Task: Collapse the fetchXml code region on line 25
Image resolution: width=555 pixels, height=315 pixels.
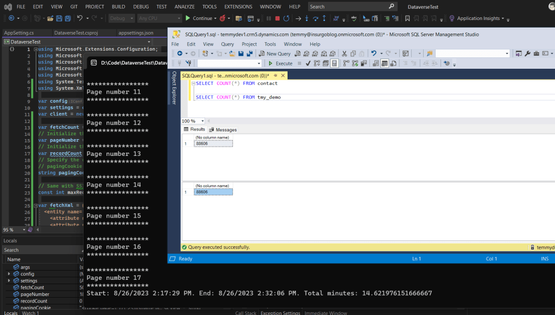Action: pyautogui.click(x=35, y=206)
